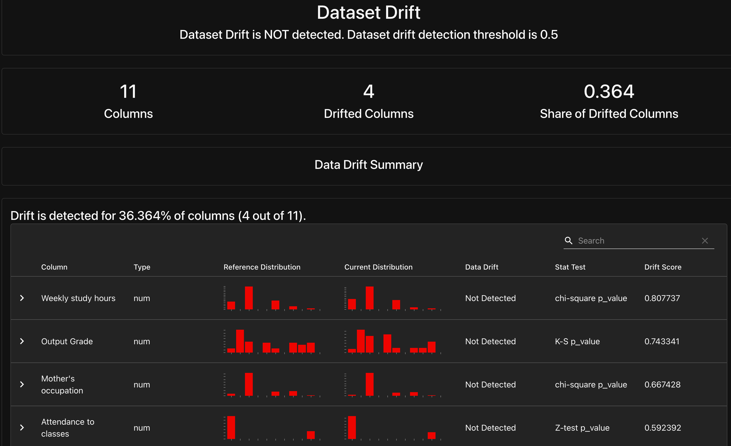Click the Not Detected label for Output Grade
The height and width of the screenshot is (446, 731).
pyautogui.click(x=490, y=341)
